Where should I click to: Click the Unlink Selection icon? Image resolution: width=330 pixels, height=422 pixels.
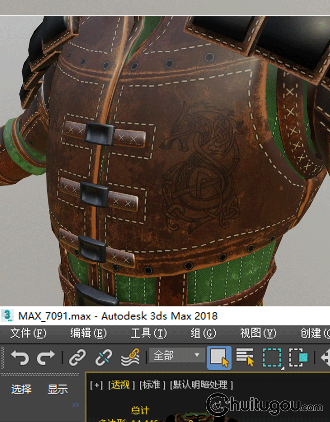pyautogui.click(x=104, y=357)
